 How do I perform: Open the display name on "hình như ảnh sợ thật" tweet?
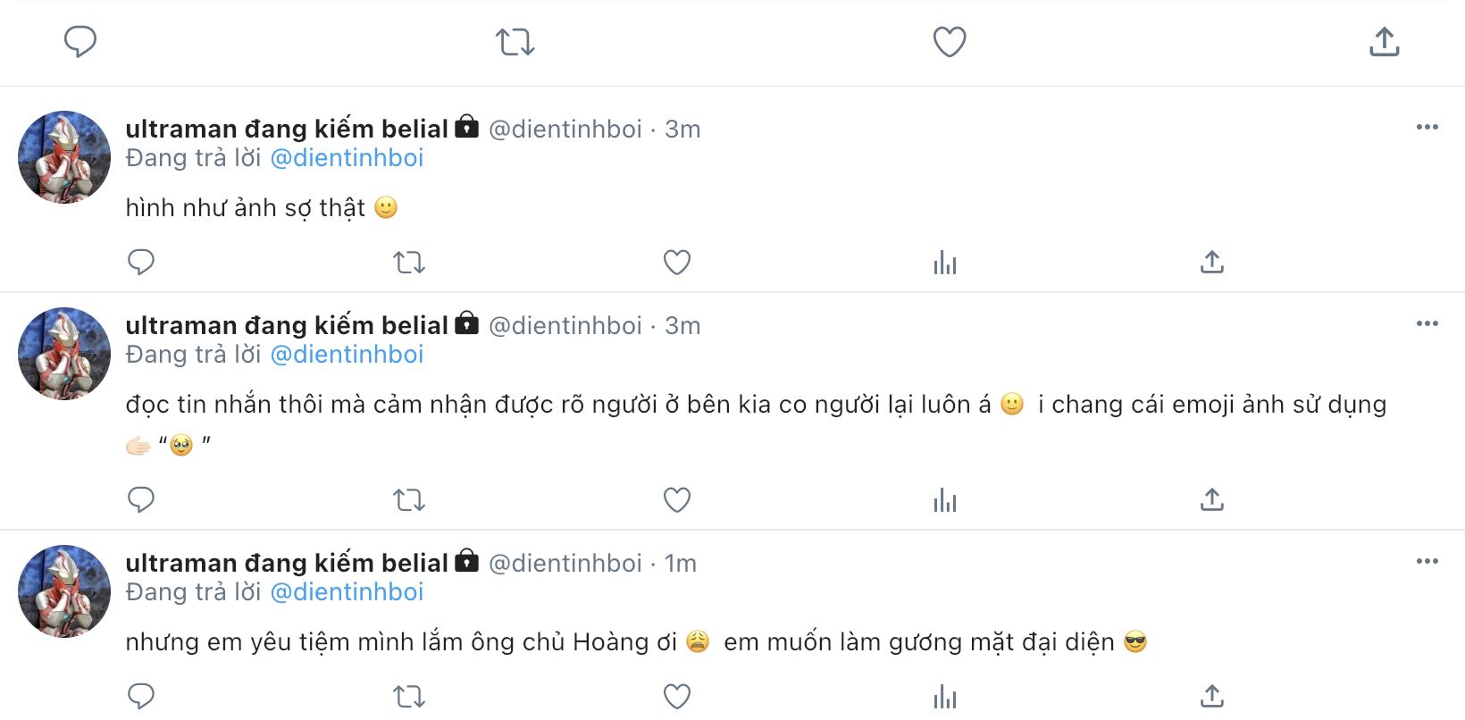click(x=286, y=129)
